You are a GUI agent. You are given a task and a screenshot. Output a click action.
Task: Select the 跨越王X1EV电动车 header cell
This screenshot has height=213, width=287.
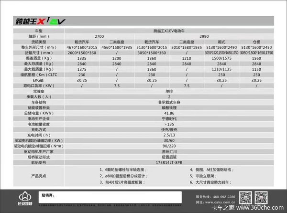coord(173,31)
